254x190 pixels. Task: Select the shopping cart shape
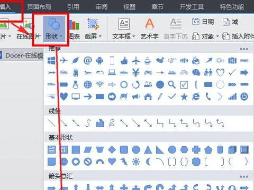coord(124,97)
